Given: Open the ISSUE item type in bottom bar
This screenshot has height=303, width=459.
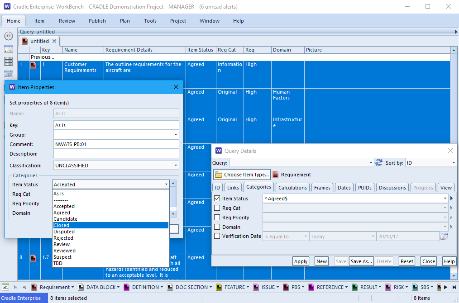Looking at the screenshot, I should pyautogui.click(x=266, y=287).
